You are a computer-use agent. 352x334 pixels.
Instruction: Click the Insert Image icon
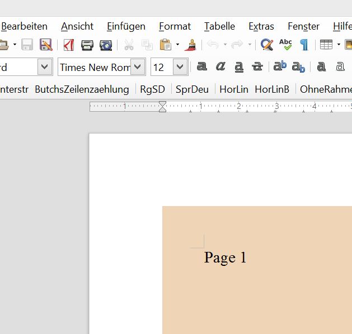pyautogui.click(x=349, y=45)
